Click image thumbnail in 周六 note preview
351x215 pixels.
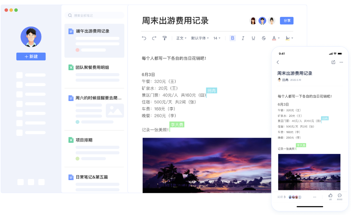pyautogui.click(x=115, y=111)
